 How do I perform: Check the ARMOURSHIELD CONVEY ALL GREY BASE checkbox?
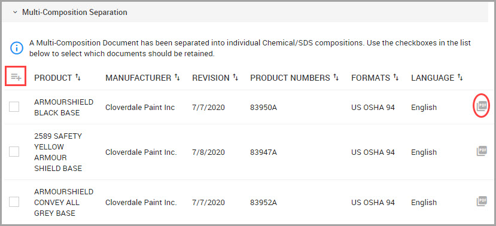[14, 201]
